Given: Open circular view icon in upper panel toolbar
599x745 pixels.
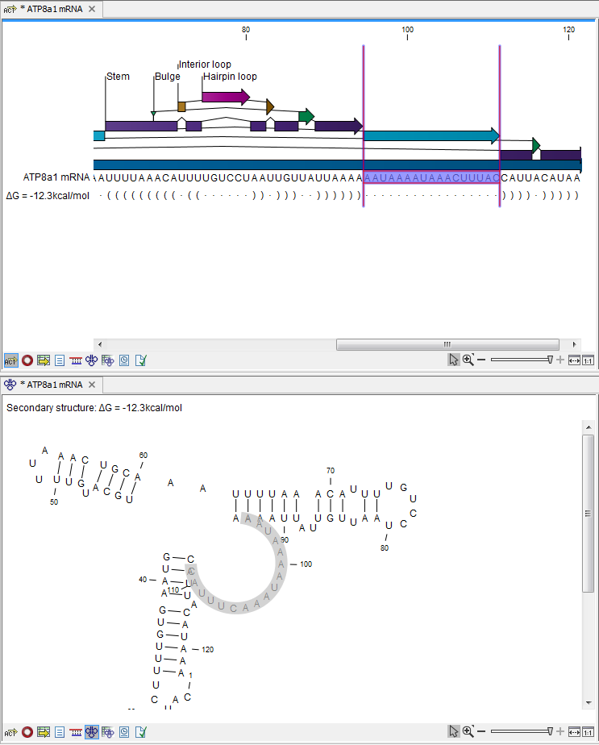Looking at the screenshot, I should click(27, 360).
